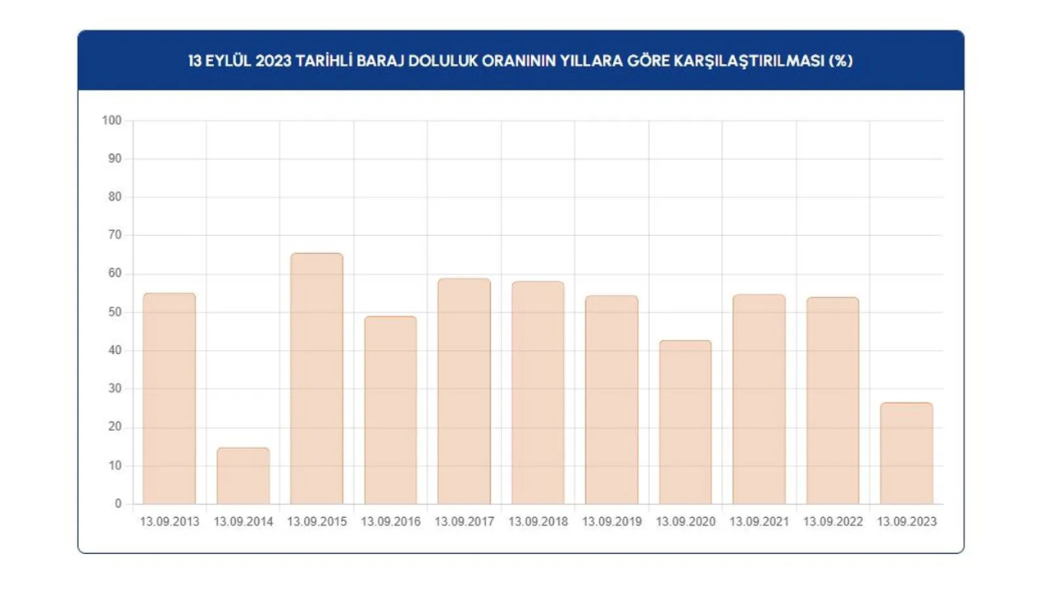The image size is (1049, 590).
Task: Select the 13.09.2015 x-axis date label
Action: pyautogui.click(x=316, y=522)
